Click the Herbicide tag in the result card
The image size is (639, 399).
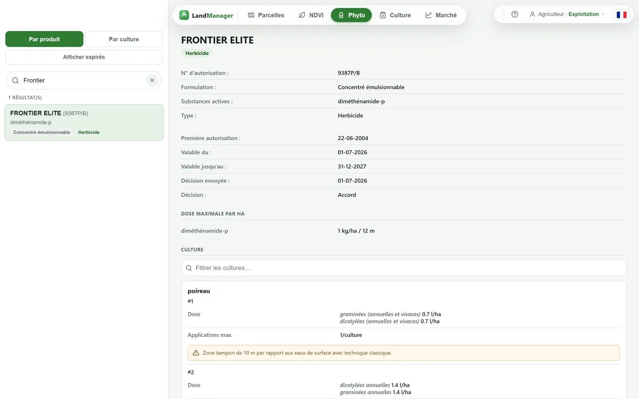pyautogui.click(x=89, y=132)
